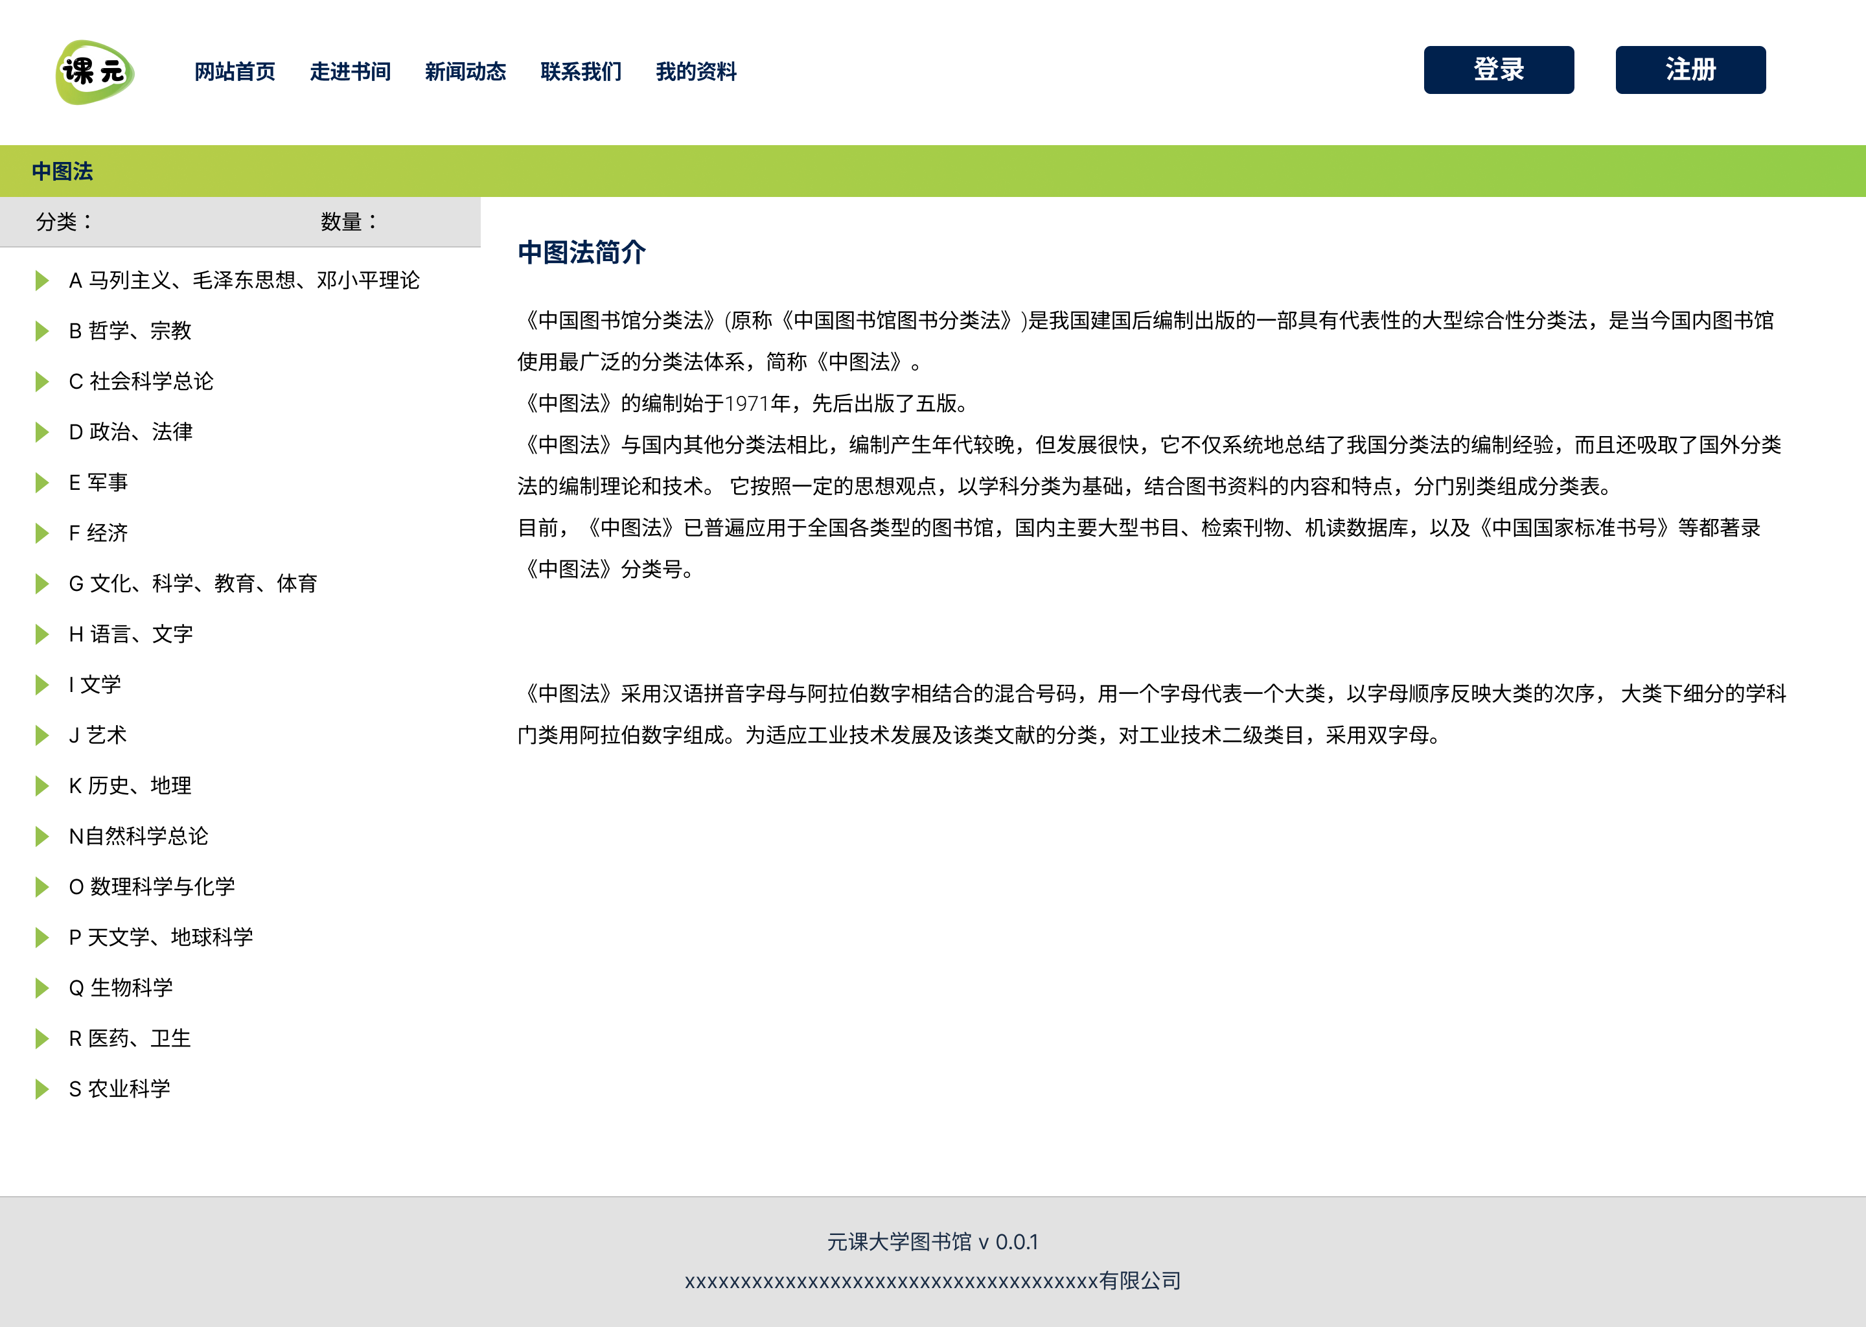1866x1327 pixels.
Task: Open 我的资料 navigation item
Action: [695, 72]
